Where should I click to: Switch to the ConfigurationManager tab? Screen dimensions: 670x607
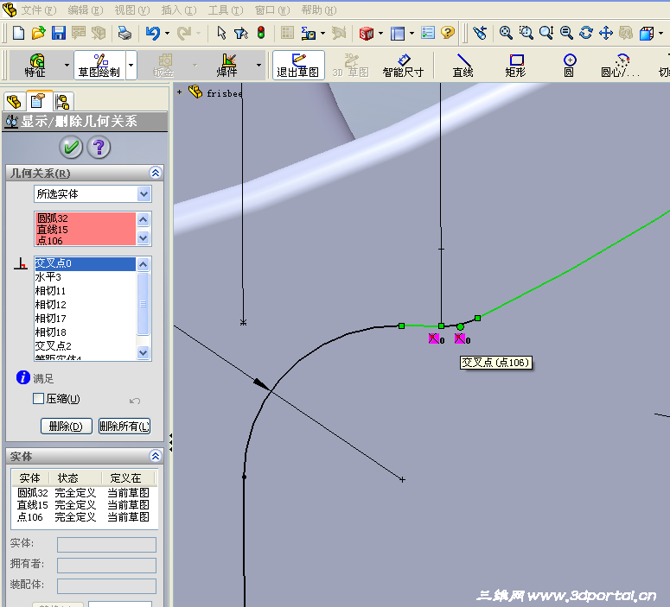point(63,102)
